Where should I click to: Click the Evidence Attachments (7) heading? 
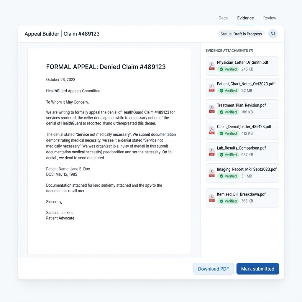click(229, 51)
